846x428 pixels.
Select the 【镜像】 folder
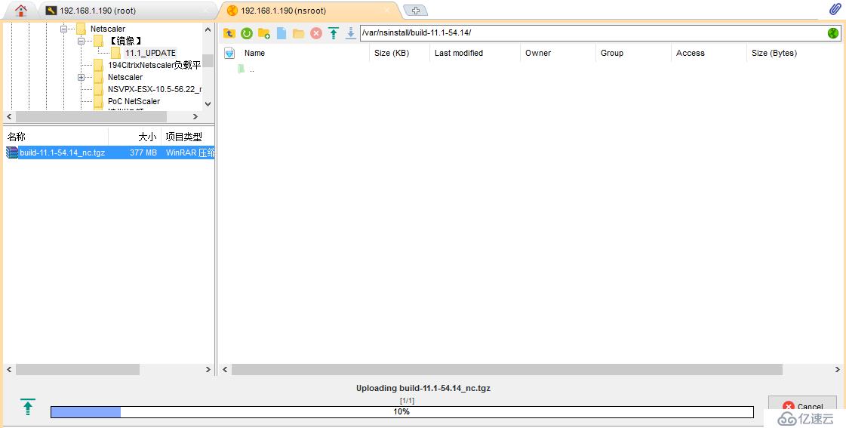125,41
